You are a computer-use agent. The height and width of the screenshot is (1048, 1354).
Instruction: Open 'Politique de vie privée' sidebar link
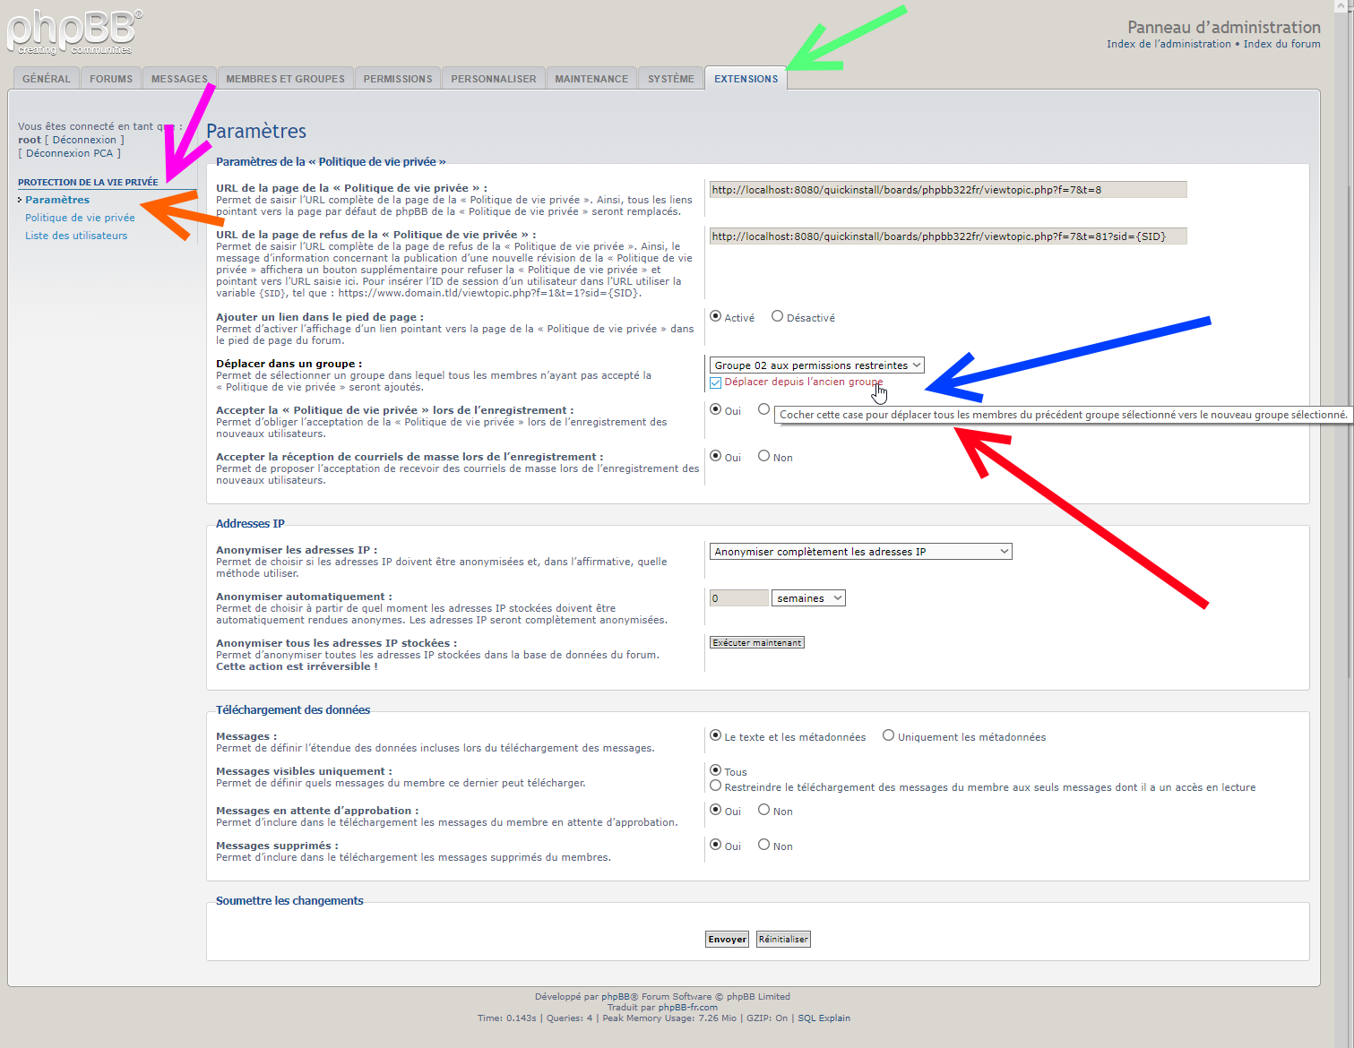(x=80, y=218)
